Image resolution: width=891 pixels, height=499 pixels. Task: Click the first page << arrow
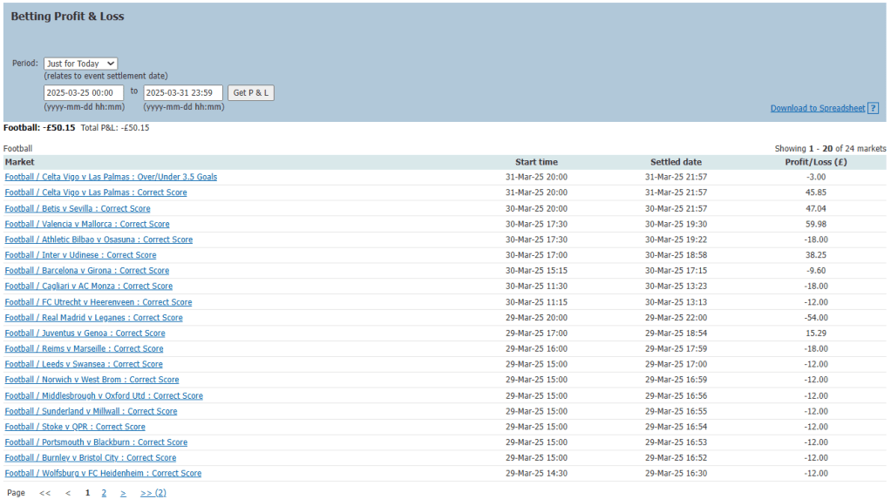point(44,493)
